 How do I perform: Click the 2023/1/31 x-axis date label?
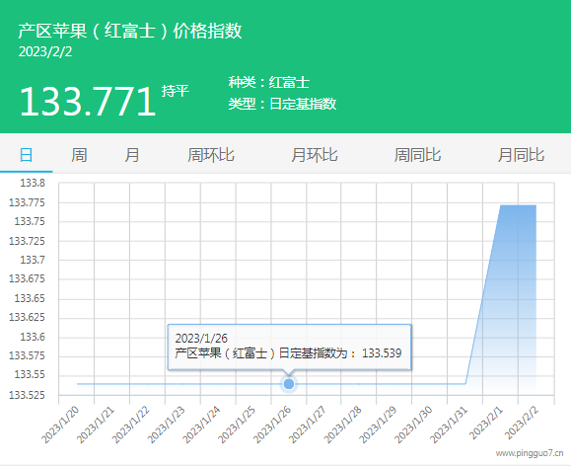coord(449,425)
